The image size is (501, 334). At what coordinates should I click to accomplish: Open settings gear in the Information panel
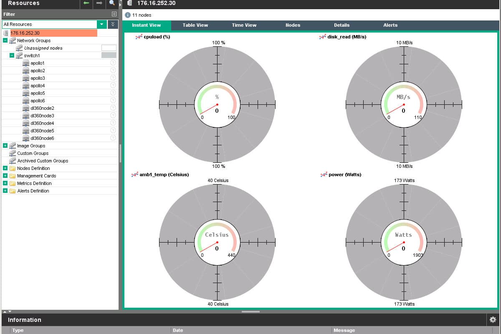(493, 320)
